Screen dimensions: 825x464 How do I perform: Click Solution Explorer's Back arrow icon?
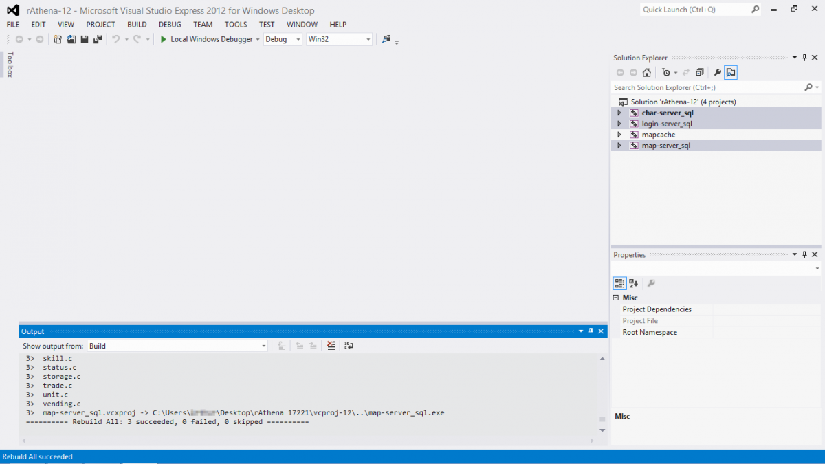click(620, 72)
